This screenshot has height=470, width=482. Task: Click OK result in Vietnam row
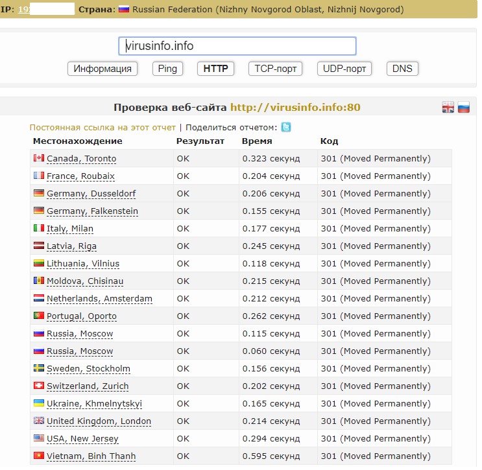pos(183,456)
